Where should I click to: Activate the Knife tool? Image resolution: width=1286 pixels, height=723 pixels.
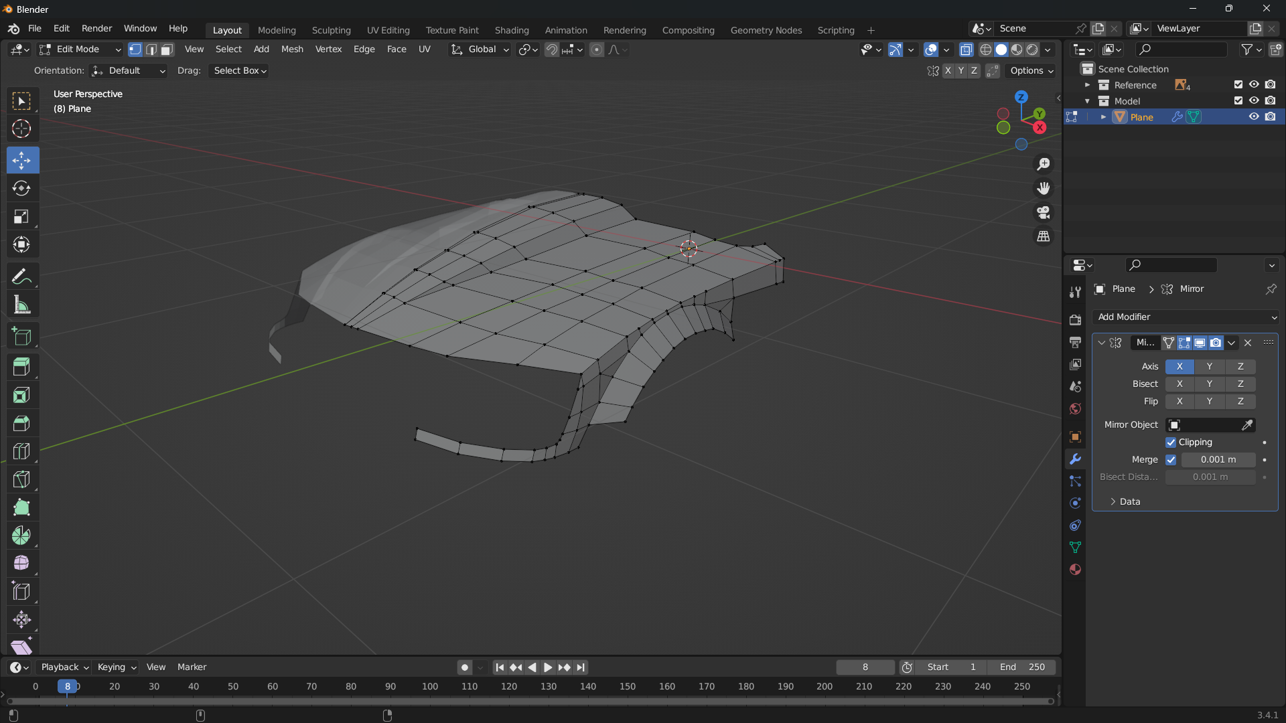pyautogui.click(x=21, y=479)
